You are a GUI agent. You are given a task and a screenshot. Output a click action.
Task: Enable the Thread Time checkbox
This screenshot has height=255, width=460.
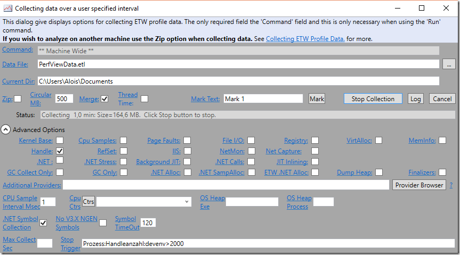(144, 99)
